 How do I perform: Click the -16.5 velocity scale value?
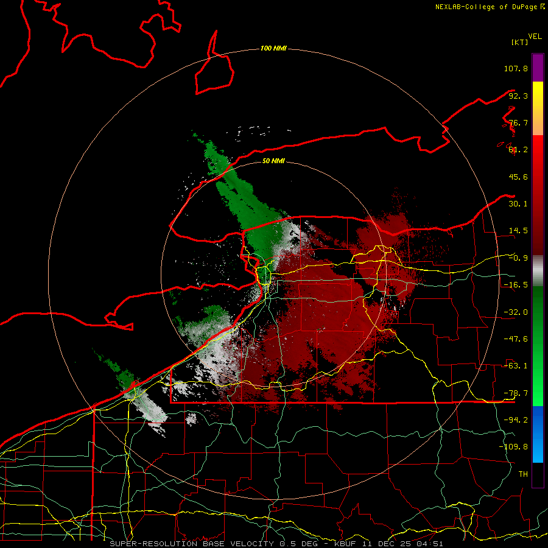pos(516,285)
